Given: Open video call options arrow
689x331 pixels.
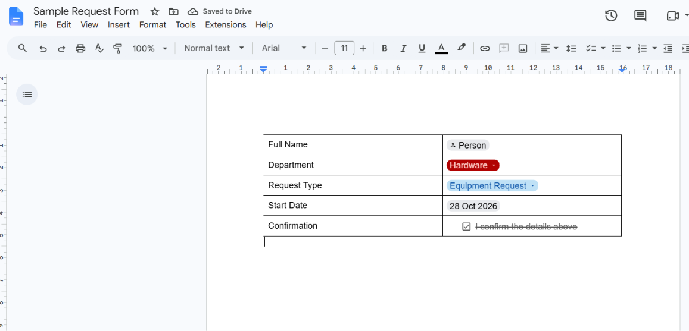Looking at the screenshot, I should coord(687,16).
